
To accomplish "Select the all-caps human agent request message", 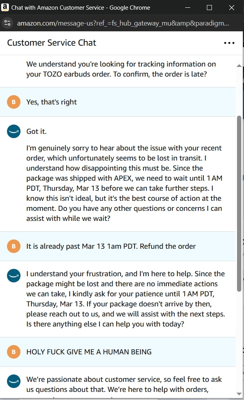I will point(88,352).
